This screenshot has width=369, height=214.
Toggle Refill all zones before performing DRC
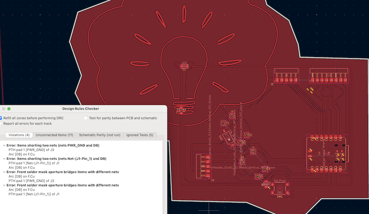click(1, 118)
